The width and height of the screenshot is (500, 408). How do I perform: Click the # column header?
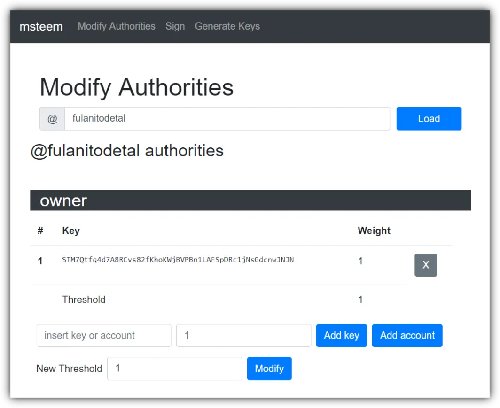coord(40,231)
